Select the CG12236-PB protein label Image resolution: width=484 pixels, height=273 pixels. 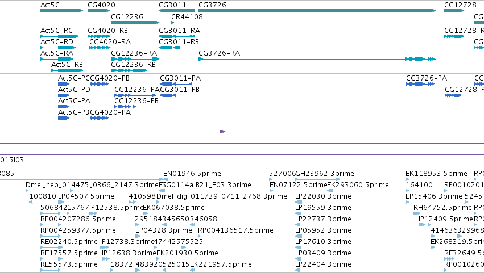pyautogui.click(x=136, y=101)
